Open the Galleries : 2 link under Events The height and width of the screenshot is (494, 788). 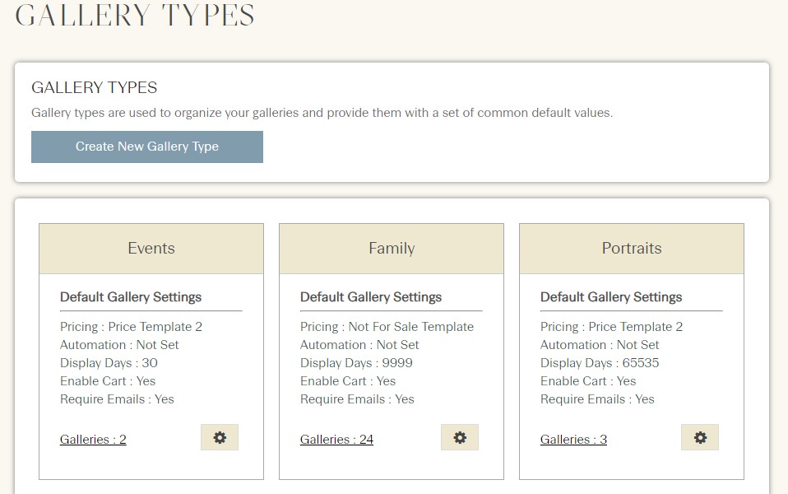[93, 439]
